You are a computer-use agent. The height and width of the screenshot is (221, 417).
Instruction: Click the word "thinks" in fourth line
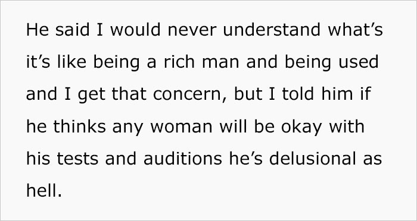79,127
